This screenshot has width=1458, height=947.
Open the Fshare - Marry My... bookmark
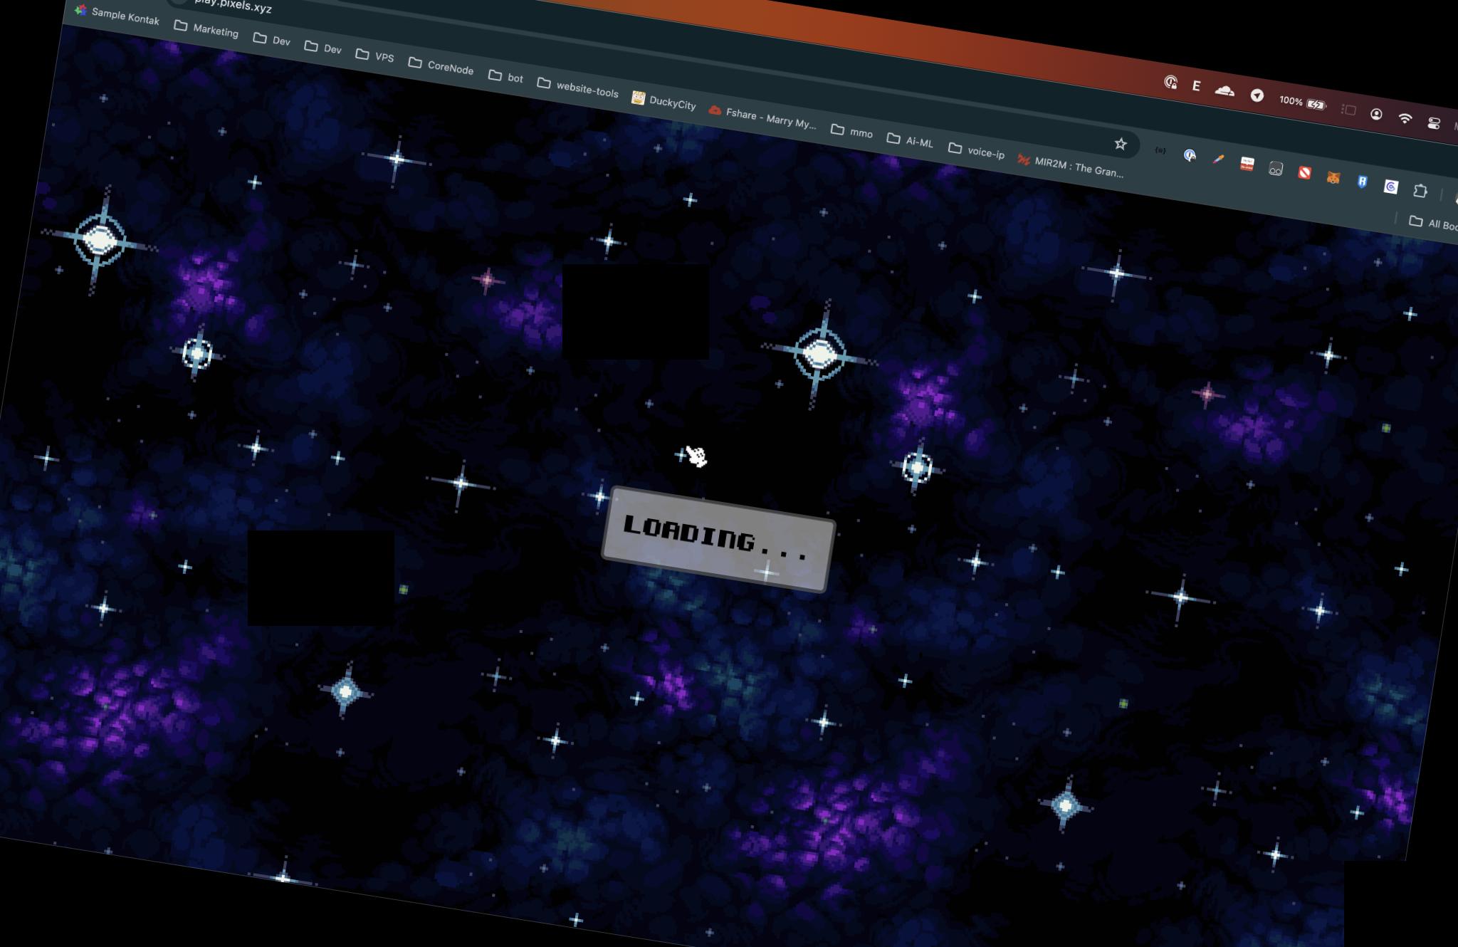[763, 117]
